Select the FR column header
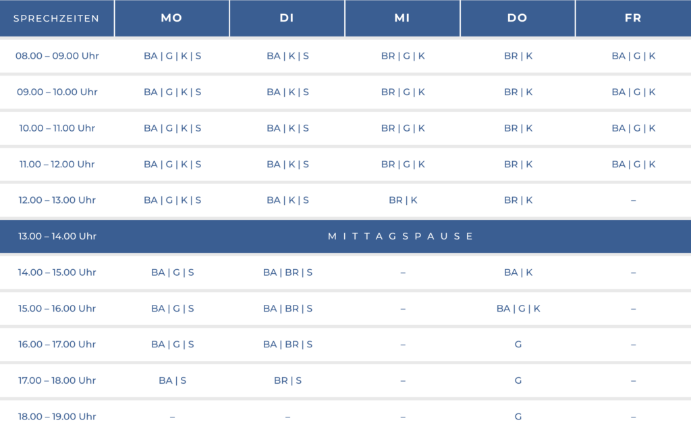 point(633,18)
